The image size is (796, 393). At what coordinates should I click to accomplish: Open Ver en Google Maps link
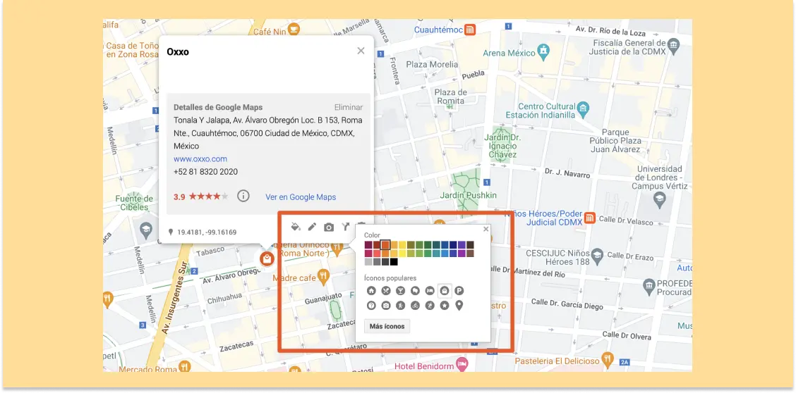tap(301, 197)
